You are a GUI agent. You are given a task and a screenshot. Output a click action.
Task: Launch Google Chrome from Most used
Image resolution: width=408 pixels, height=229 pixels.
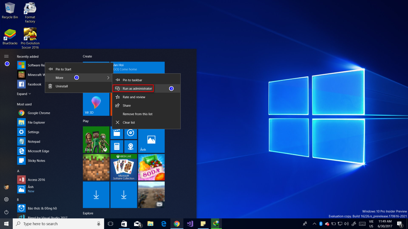39,113
